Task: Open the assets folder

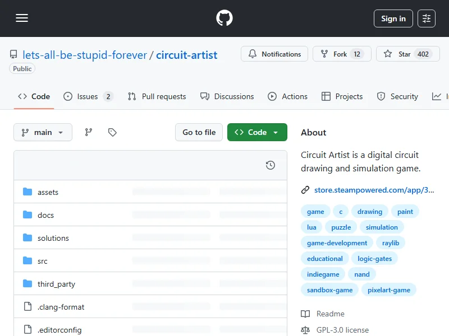Action: (48, 192)
